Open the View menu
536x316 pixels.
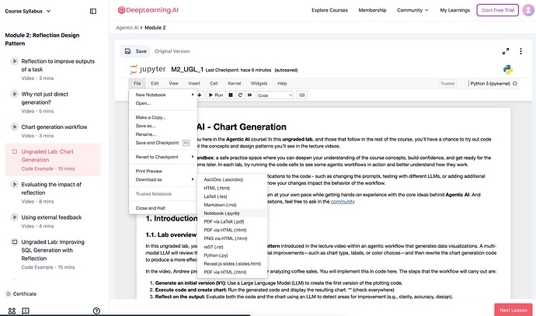(x=174, y=83)
